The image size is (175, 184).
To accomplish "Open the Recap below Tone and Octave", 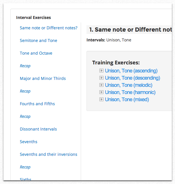I will pyautogui.click(x=25, y=66).
